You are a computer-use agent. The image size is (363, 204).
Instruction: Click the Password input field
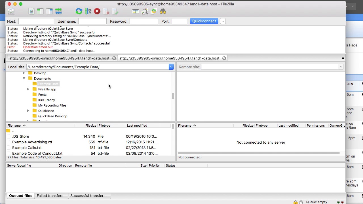coord(143,21)
